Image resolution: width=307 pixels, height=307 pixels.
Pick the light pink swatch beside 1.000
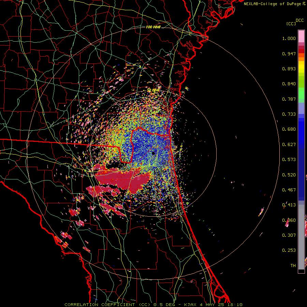point(301,36)
